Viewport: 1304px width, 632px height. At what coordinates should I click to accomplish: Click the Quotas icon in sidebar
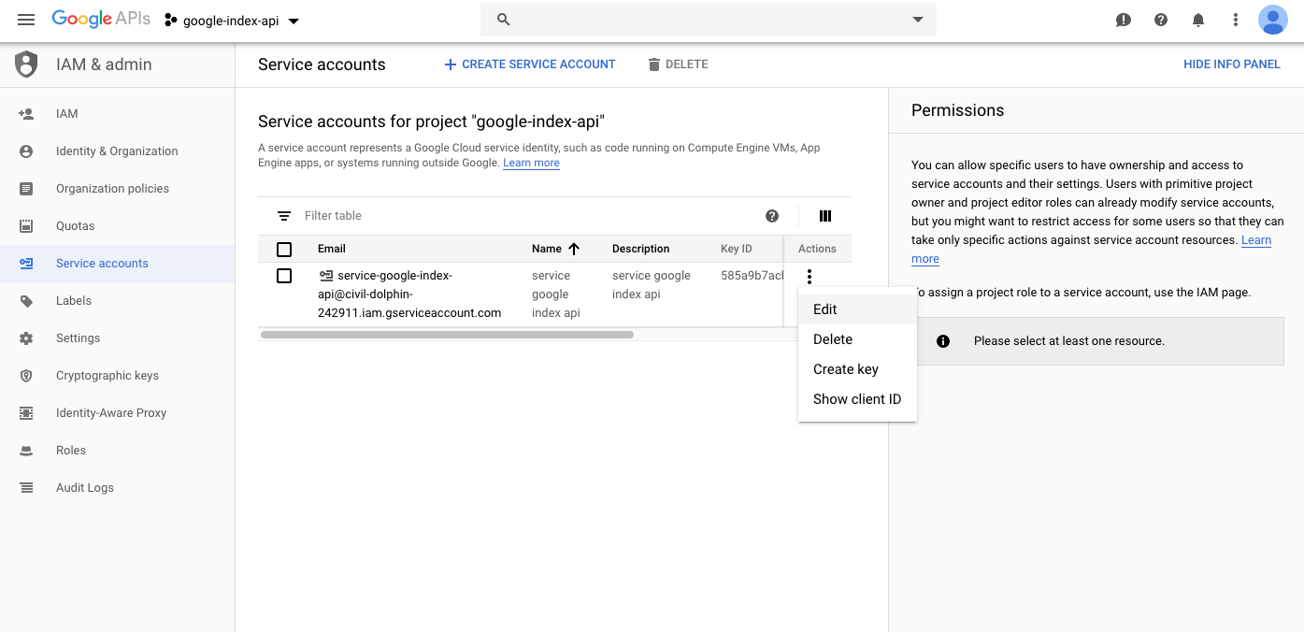point(26,226)
